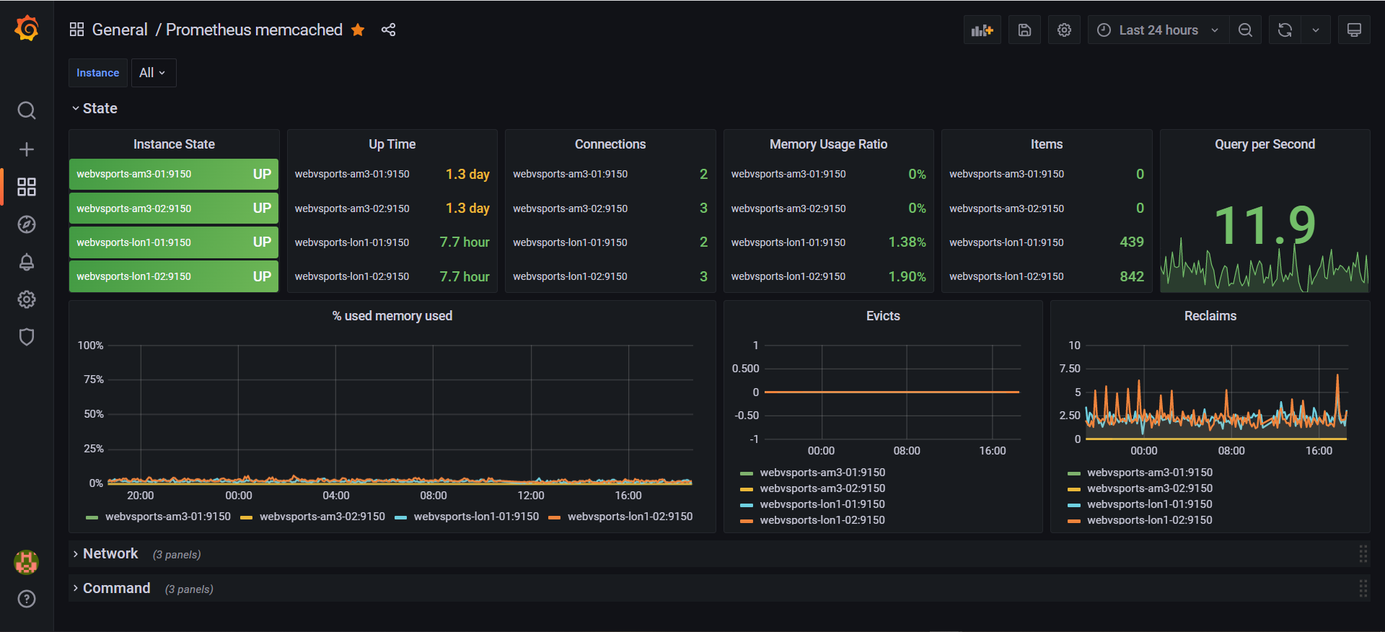Screen dimensions: 1385x632
Task: Open the Create plus menu in sidebar
Action: (x=27, y=149)
